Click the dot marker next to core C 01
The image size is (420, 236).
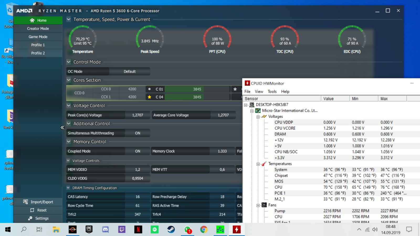pos(149,89)
